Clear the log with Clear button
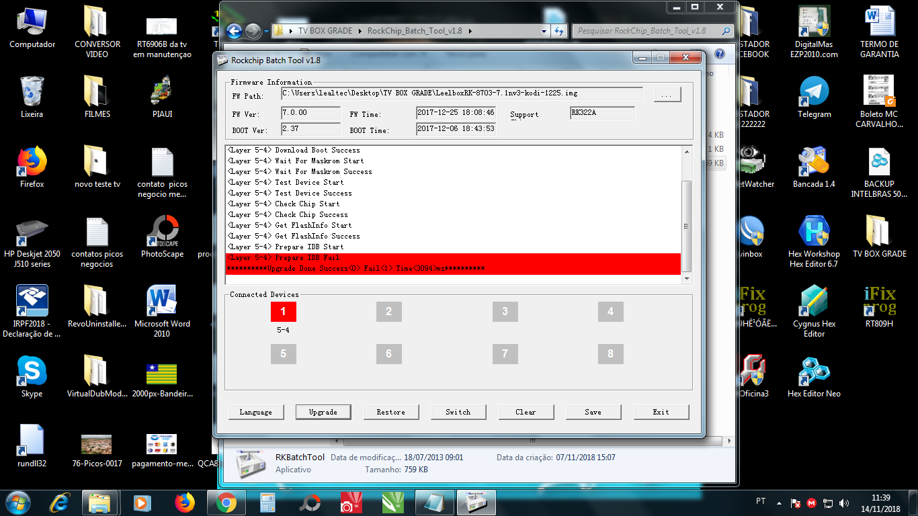The image size is (918, 516). click(x=526, y=412)
